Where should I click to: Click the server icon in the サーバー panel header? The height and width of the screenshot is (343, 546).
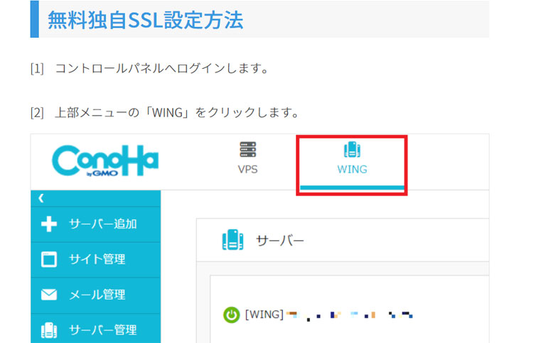click(232, 240)
